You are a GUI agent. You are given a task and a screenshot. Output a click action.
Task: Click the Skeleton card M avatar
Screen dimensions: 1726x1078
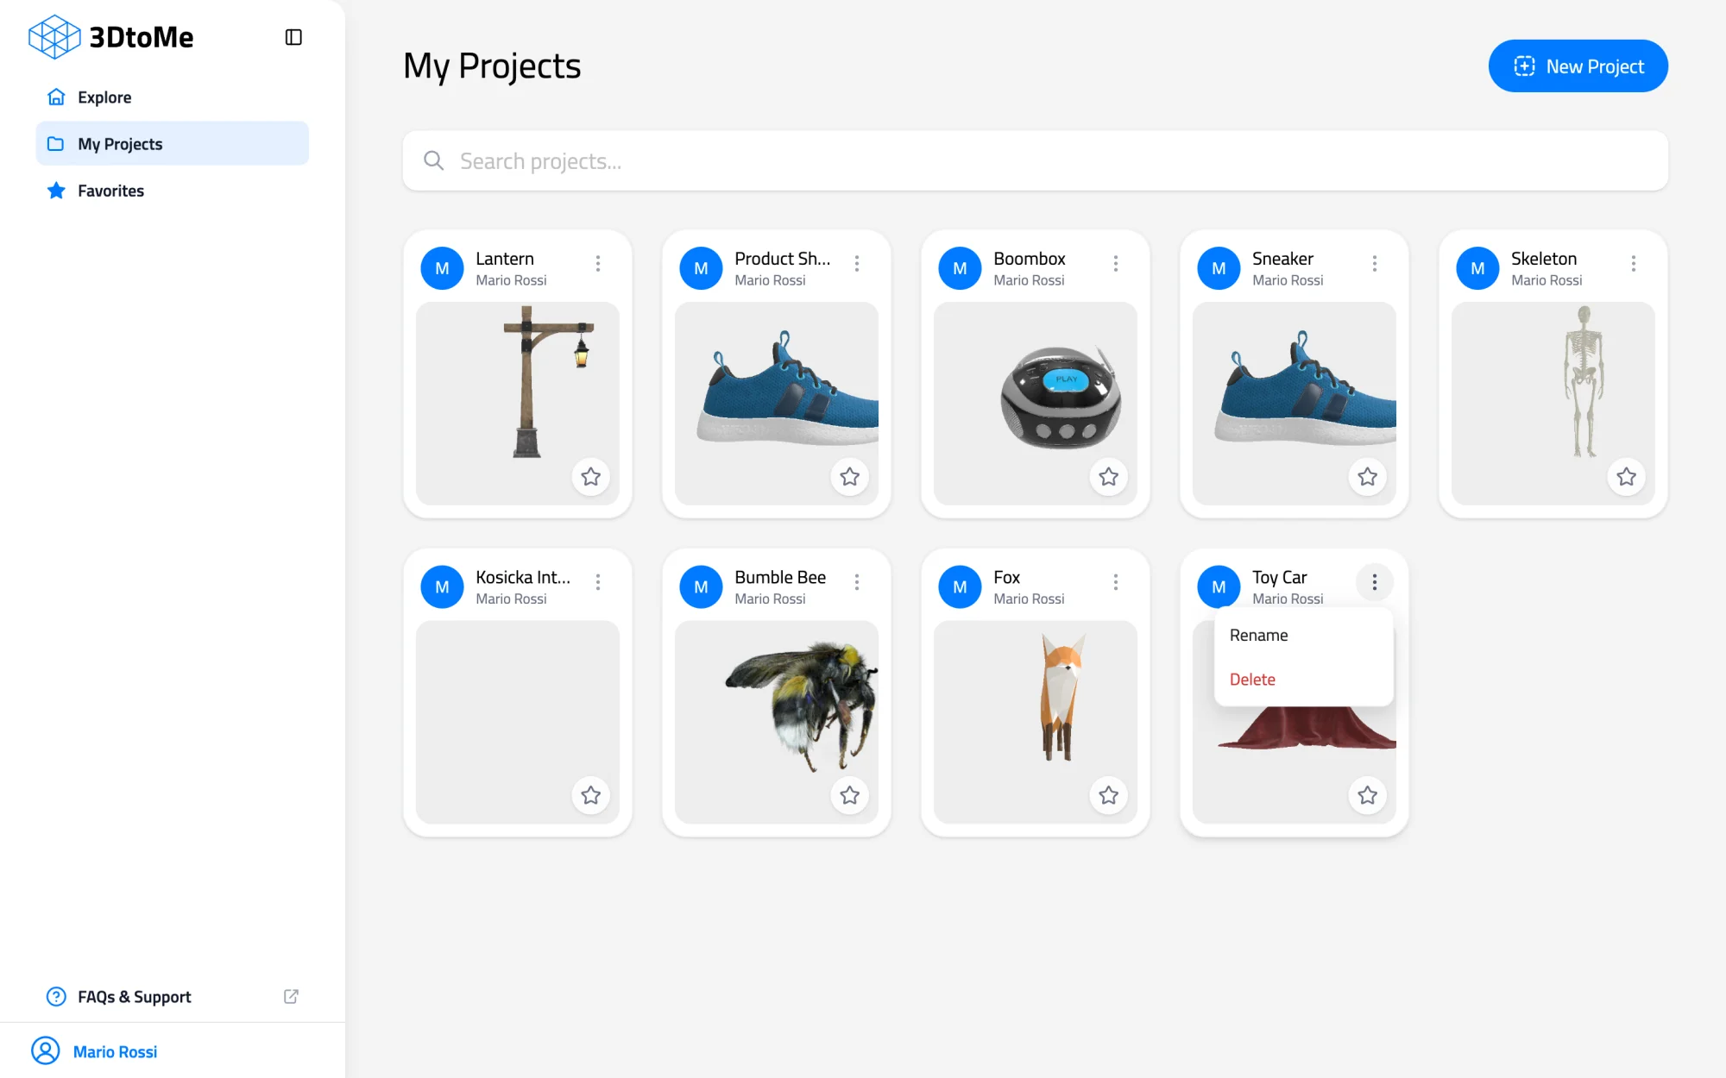click(x=1477, y=269)
